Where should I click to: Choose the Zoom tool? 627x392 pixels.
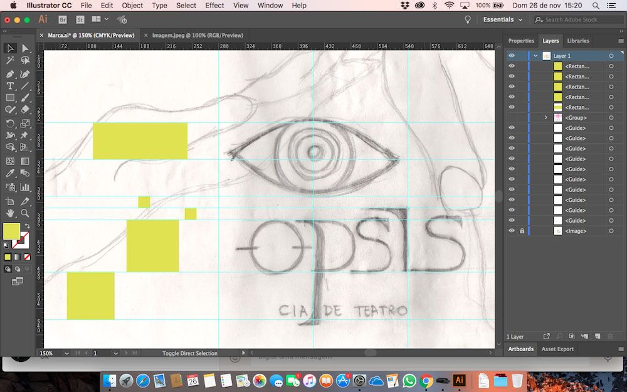pos(25,213)
